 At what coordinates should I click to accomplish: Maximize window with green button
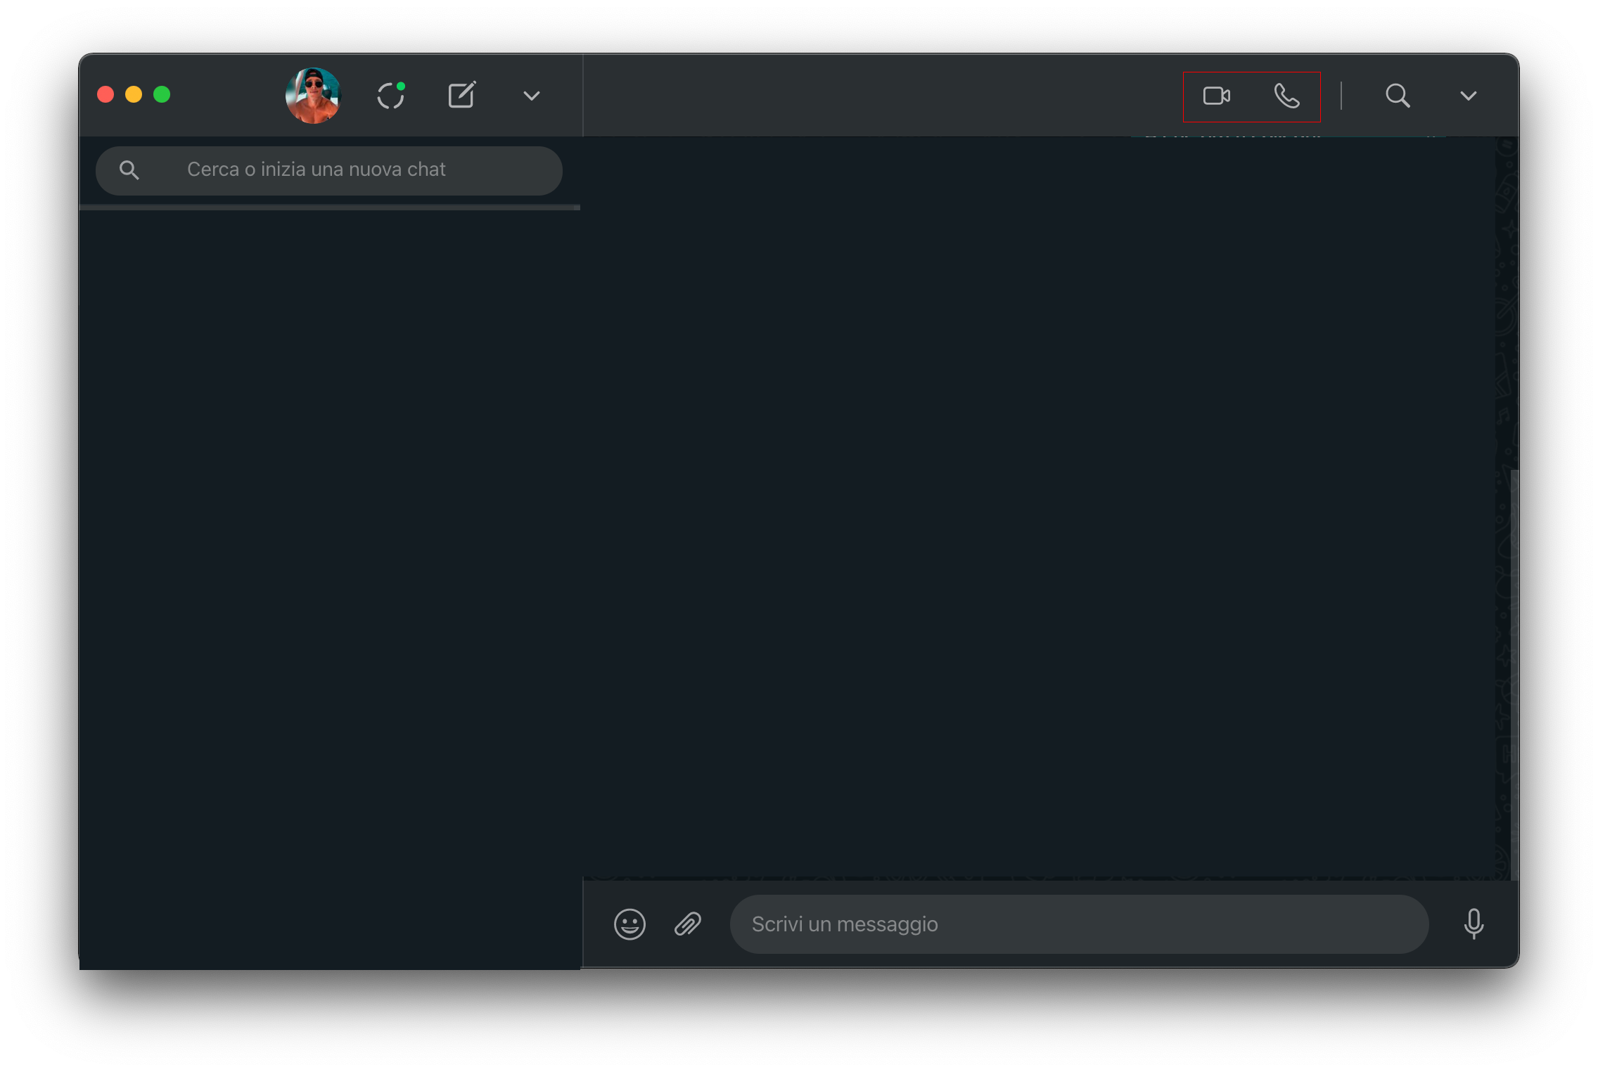[162, 94]
